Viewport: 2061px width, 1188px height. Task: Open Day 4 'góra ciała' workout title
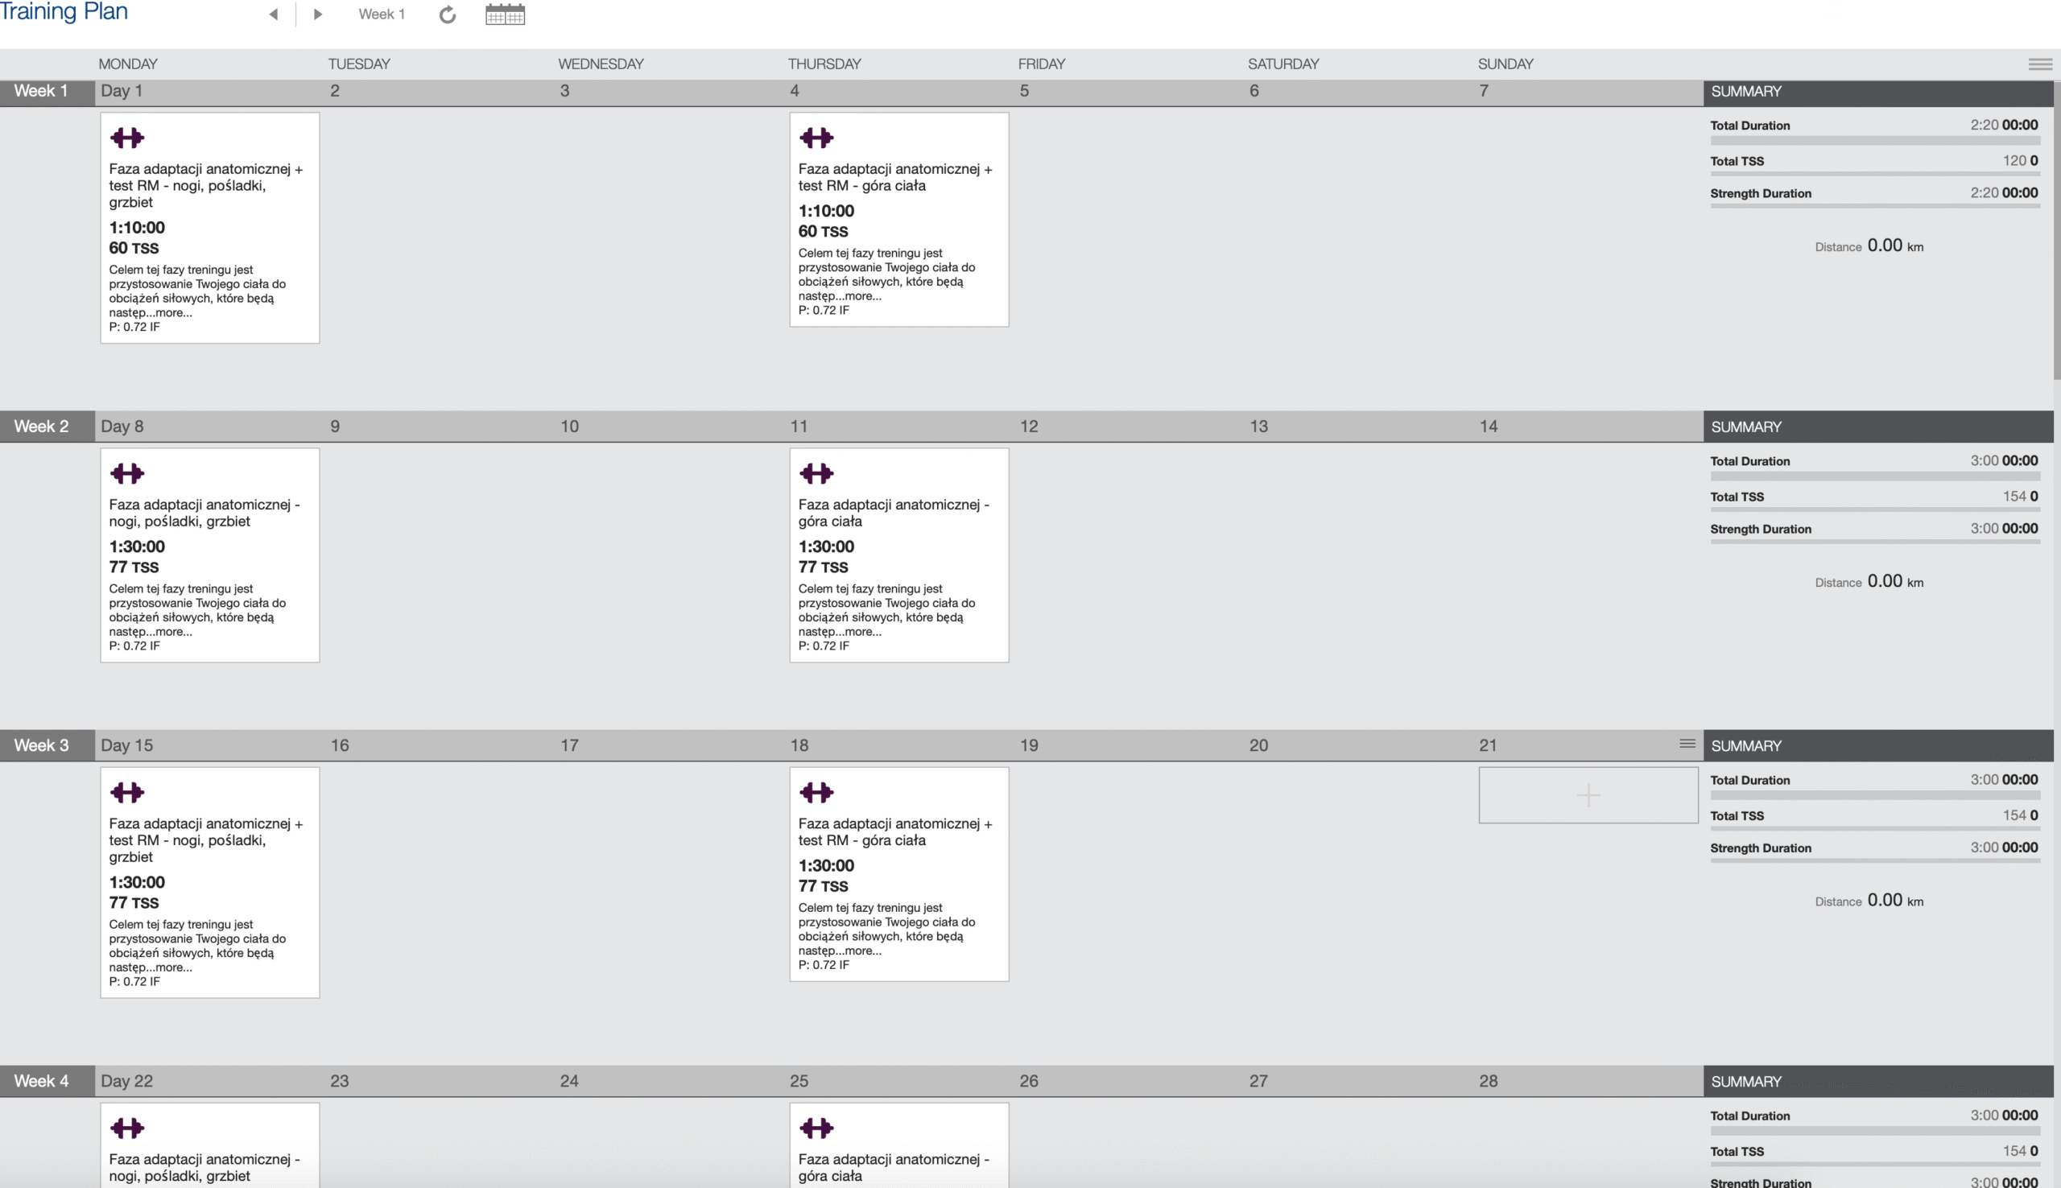[894, 177]
